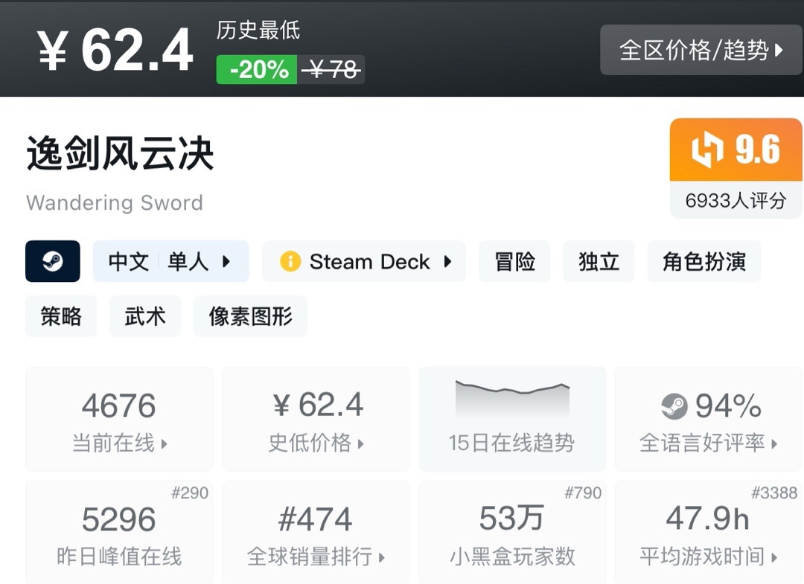Tap the 像素图形 pixel graphics tag

(x=250, y=316)
